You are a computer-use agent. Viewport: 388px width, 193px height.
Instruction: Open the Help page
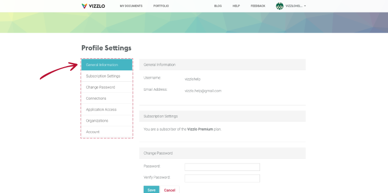point(236,6)
